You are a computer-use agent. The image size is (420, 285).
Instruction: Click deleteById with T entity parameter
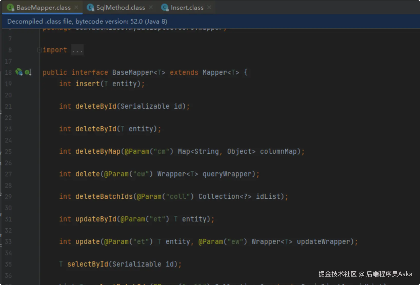(x=96, y=129)
